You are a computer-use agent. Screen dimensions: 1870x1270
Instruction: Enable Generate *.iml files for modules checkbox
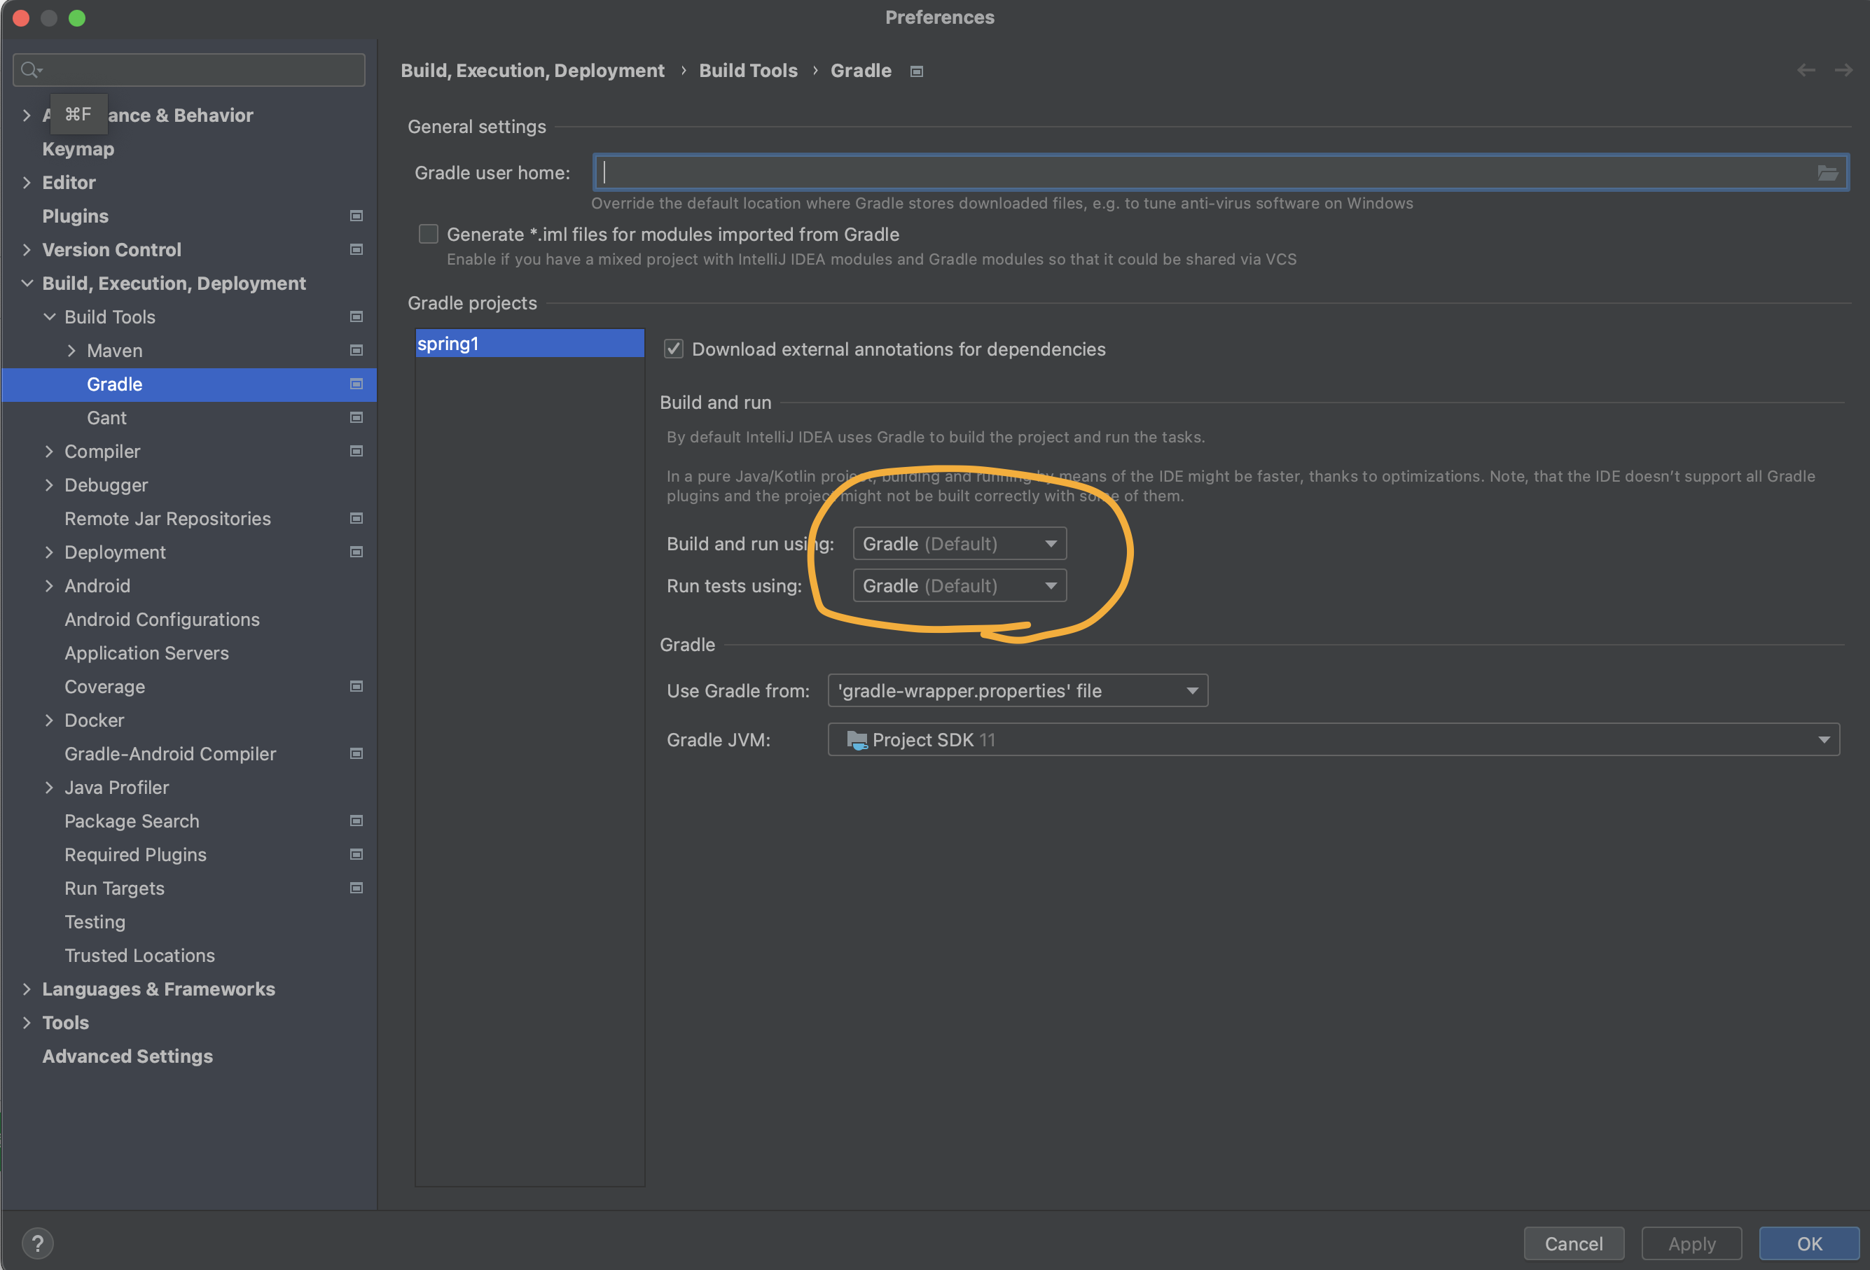tap(428, 234)
